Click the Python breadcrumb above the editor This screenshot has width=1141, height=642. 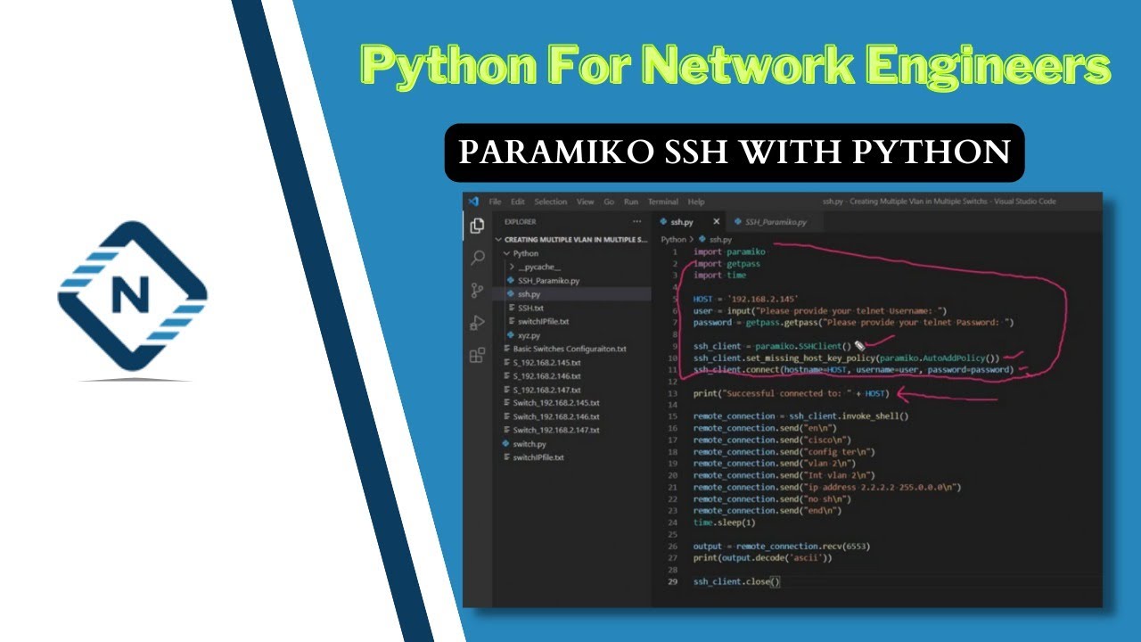click(673, 239)
